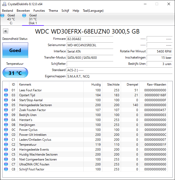Click the Transfer-Modus field SATA/600
This screenshot has height=180, width=175.
point(90,57)
